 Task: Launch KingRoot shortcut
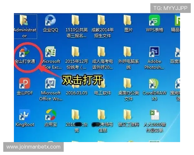pos(25,115)
